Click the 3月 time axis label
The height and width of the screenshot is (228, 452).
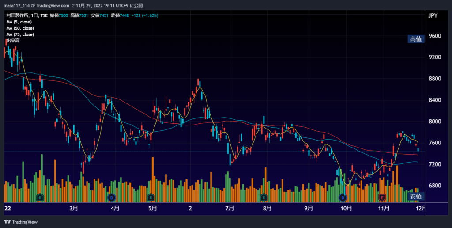tap(74, 209)
